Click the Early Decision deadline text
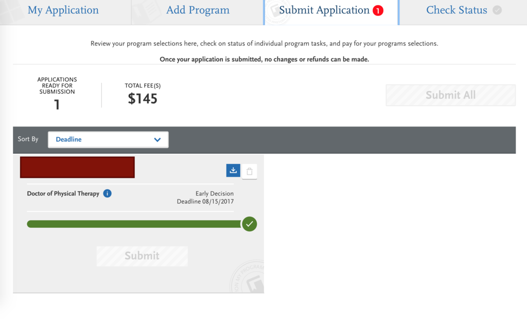 coord(205,197)
